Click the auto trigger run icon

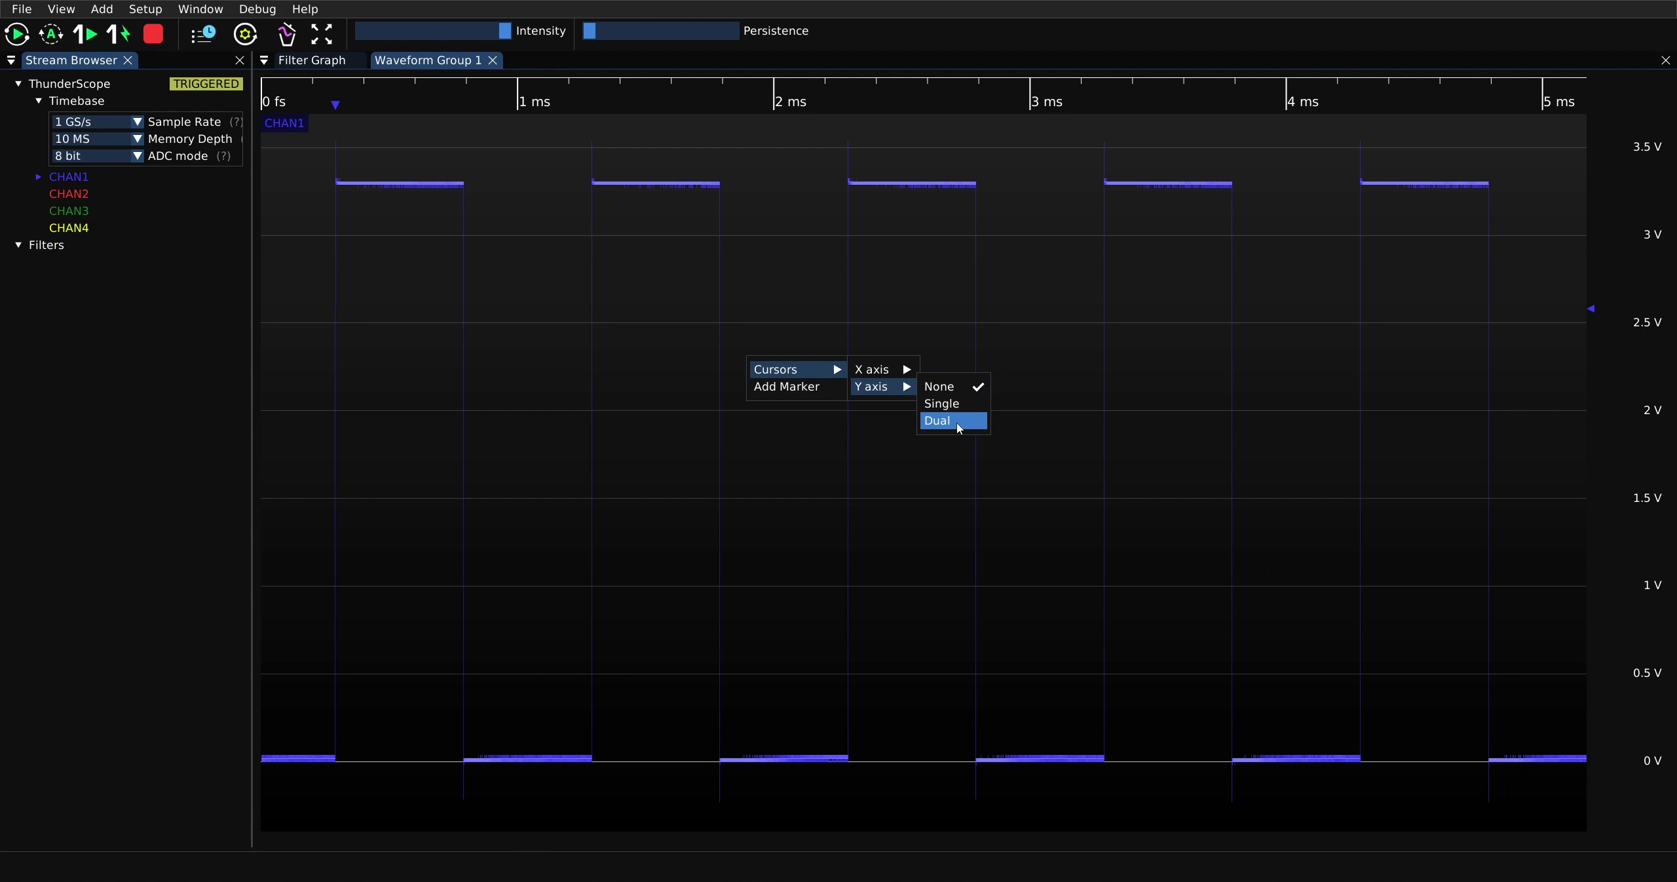(51, 34)
